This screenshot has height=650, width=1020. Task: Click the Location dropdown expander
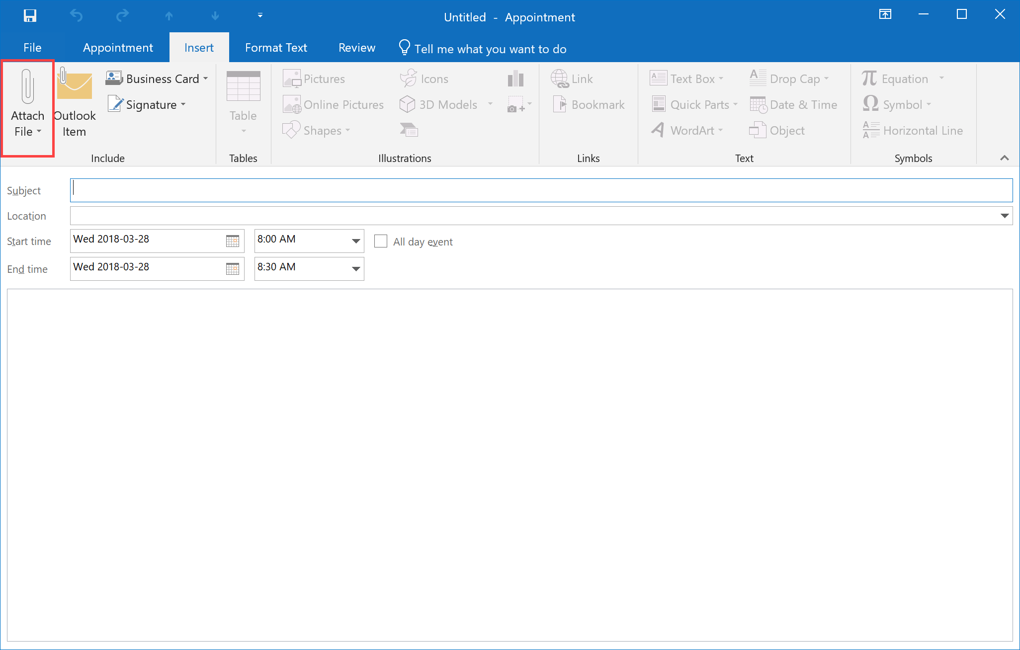[x=1004, y=216]
